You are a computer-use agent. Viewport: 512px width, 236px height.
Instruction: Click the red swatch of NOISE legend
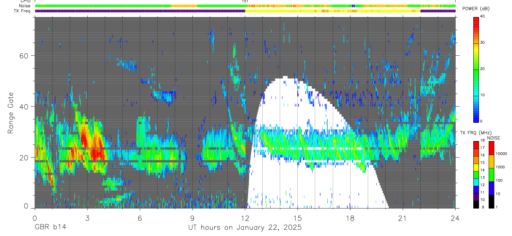[x=491, y=148]
